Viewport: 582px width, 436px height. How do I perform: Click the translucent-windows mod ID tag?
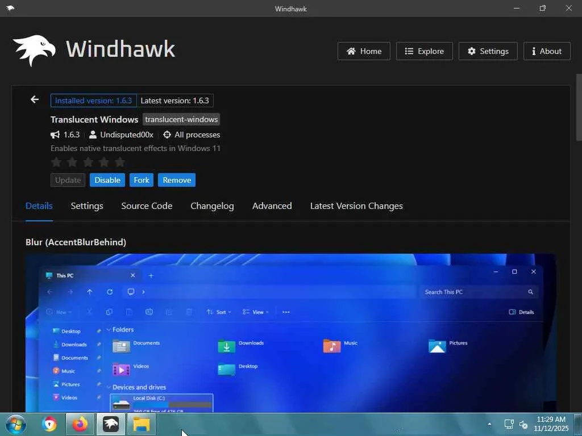pos(181,119)
